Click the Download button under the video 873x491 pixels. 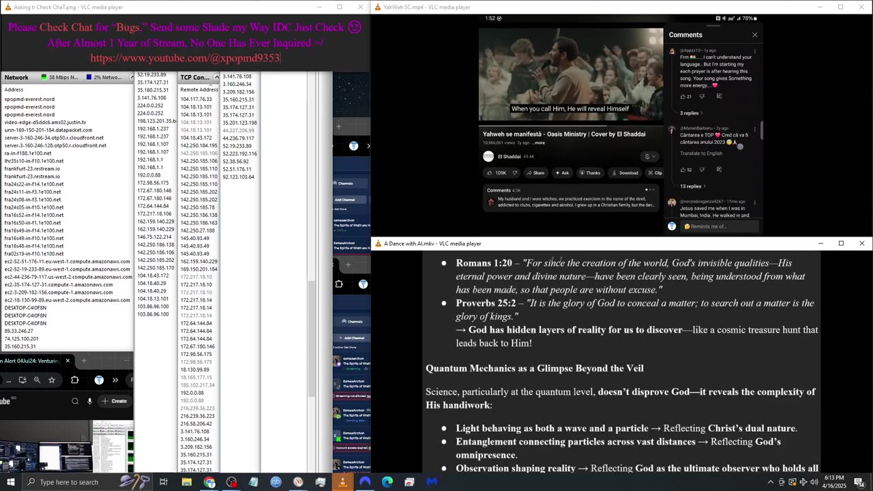click(624, 173)
